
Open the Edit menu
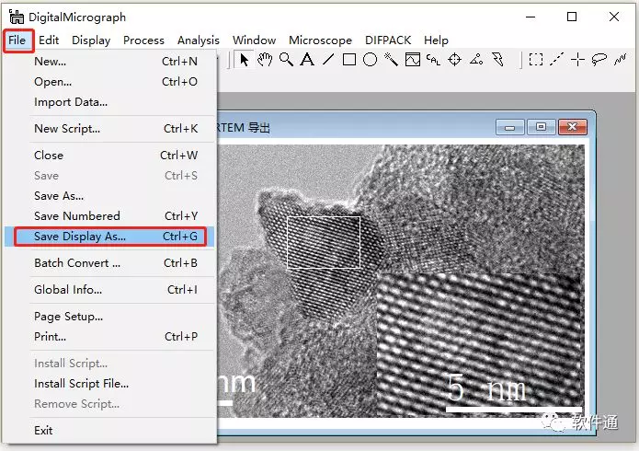(49, 40)
